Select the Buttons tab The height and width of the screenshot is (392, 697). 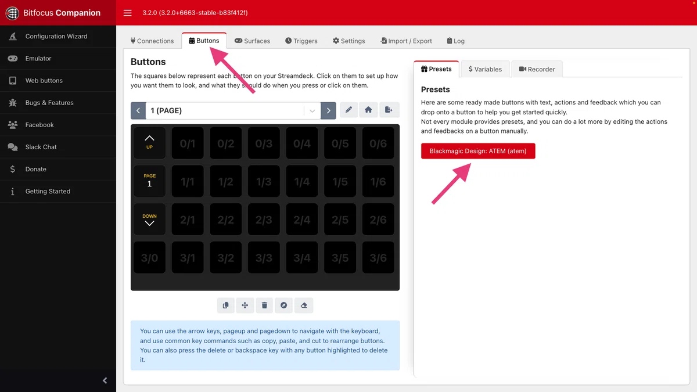(204, 41)
